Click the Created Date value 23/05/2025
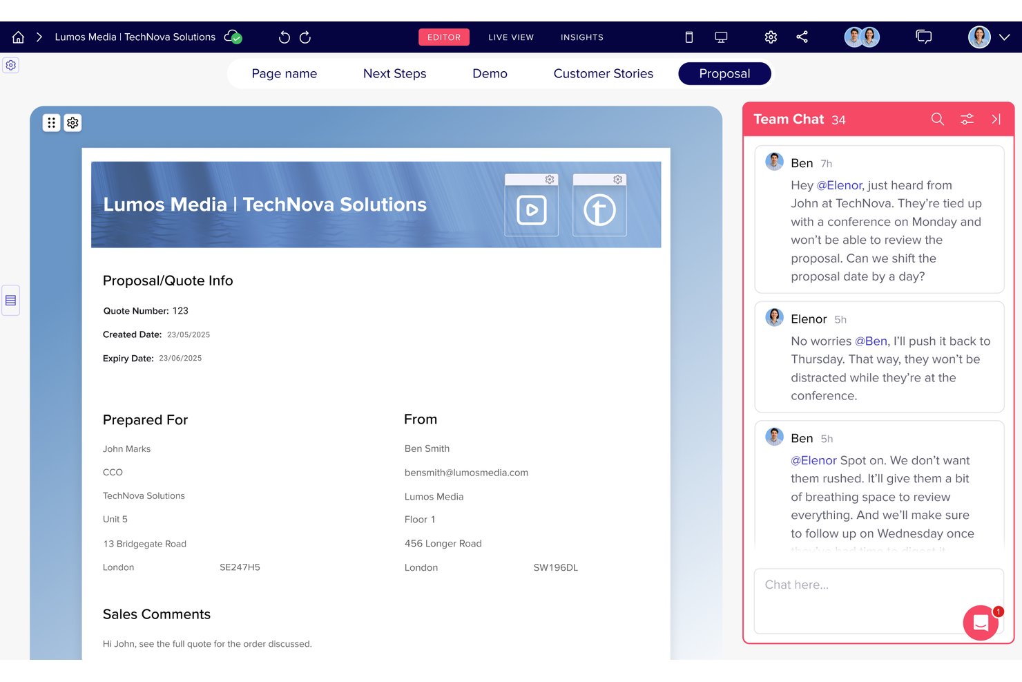 click(189, 334)
